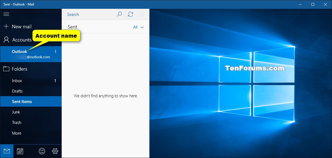Image resolution: width=332 pixels, height=158 pixels.
Task: Click the search magnifier icon
Action: [x=119, y=14]
